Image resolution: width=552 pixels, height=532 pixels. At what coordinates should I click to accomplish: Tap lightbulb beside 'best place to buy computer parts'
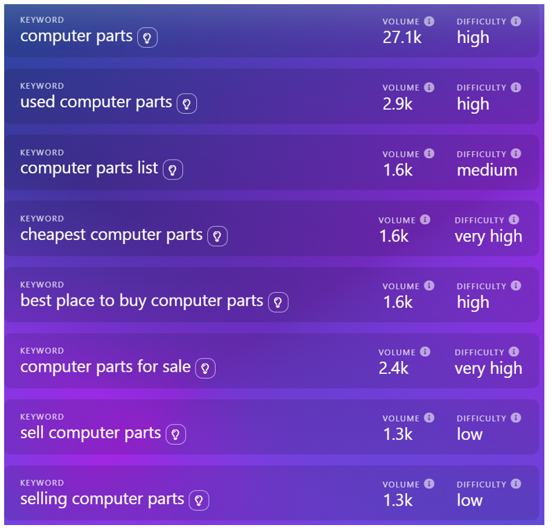(278, 302)
